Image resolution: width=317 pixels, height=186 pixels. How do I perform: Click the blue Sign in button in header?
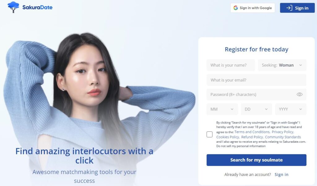[297, 8]
